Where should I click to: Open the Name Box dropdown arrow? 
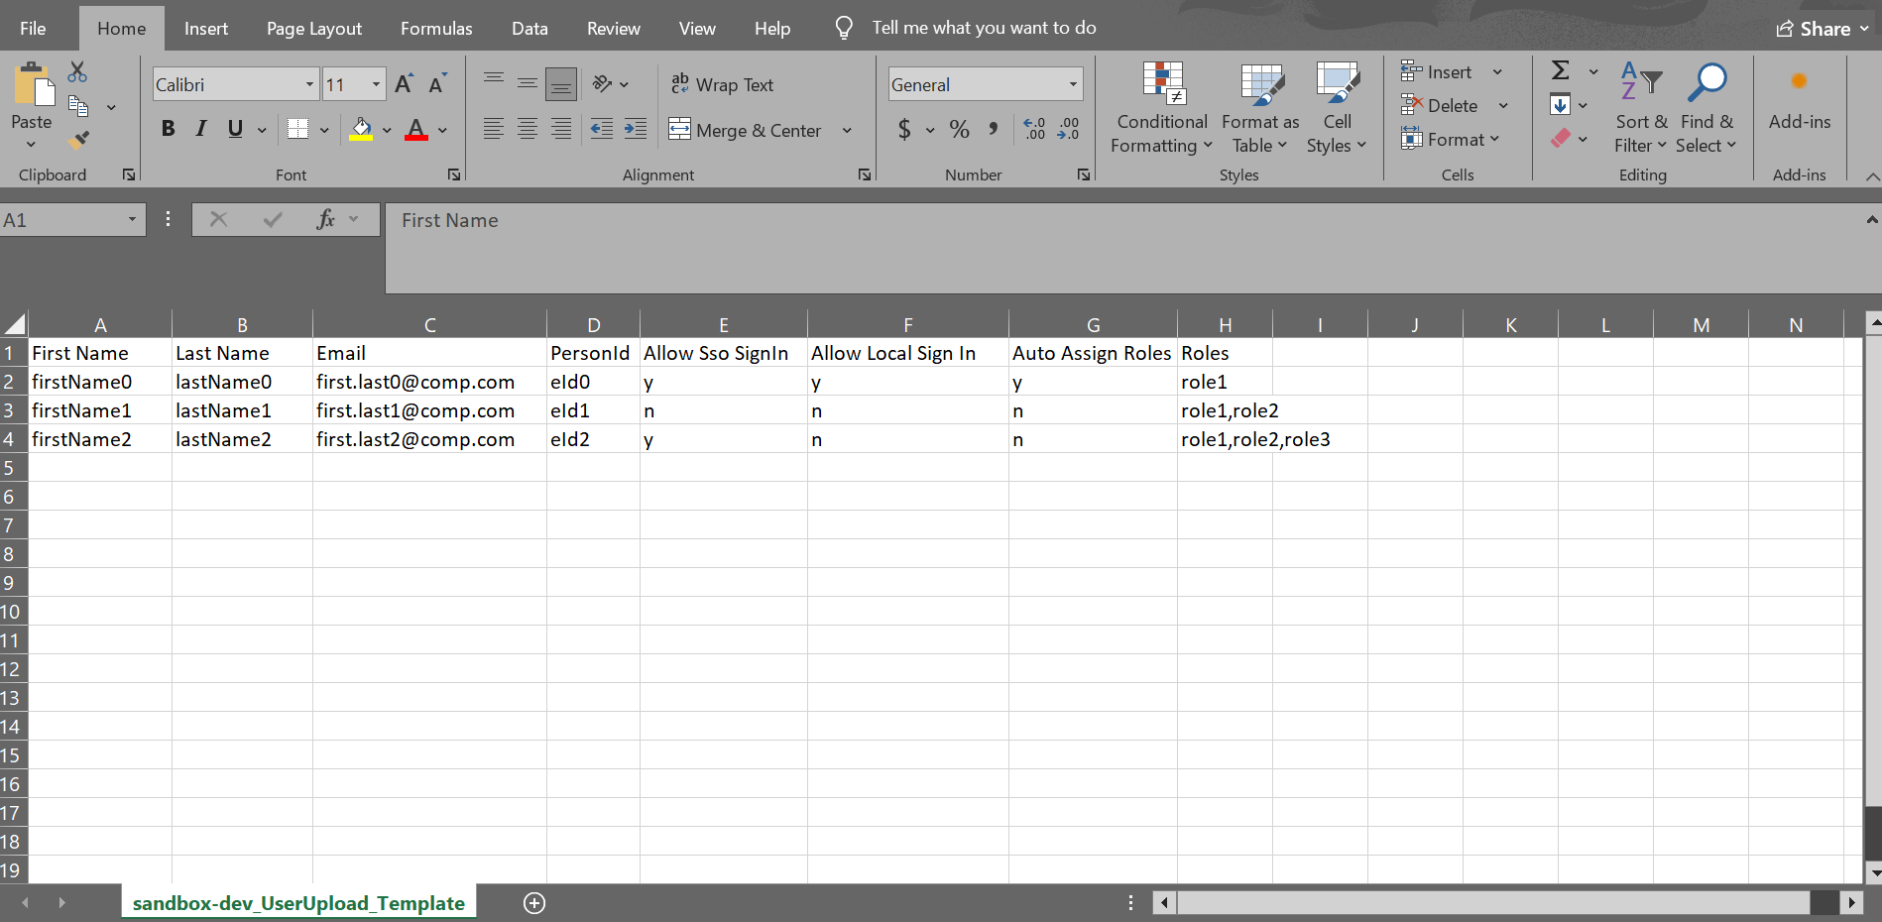click(x=132, y=220)
